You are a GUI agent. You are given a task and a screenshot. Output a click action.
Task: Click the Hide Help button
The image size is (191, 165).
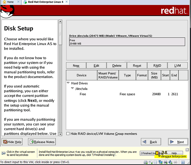click(x=12, y=142)
